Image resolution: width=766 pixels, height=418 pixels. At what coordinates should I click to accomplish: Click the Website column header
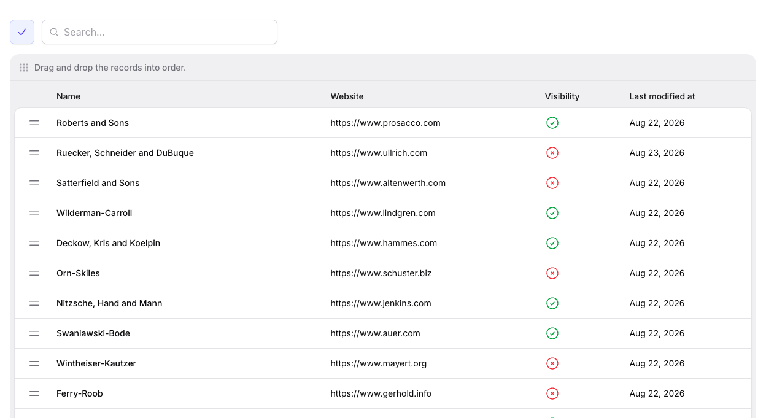tap(347, 96)
